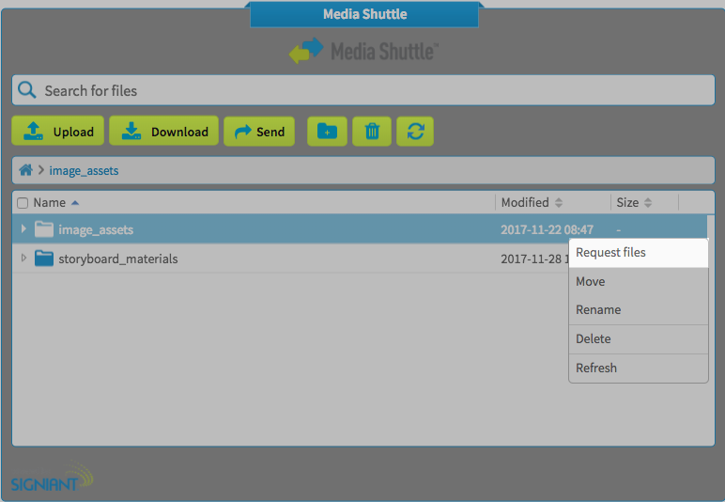Click the Signiant logo

tap(52, 477)
